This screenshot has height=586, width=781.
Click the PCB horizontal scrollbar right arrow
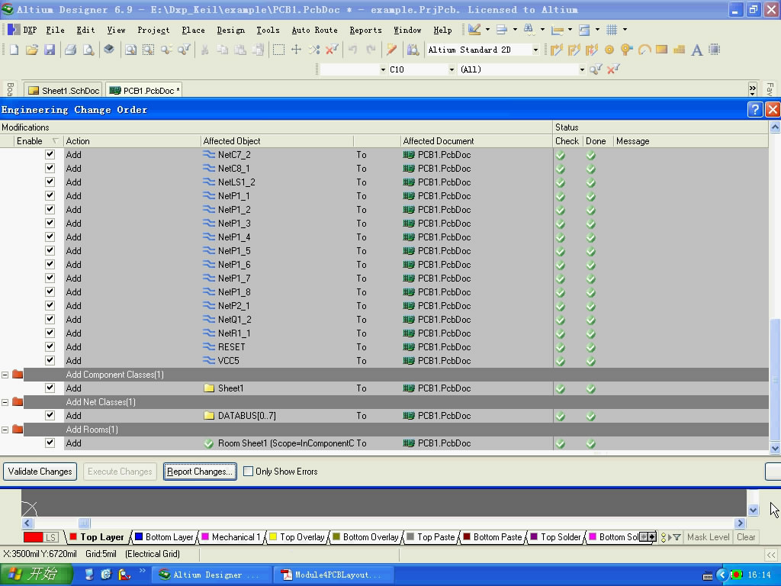pos(740,523)
